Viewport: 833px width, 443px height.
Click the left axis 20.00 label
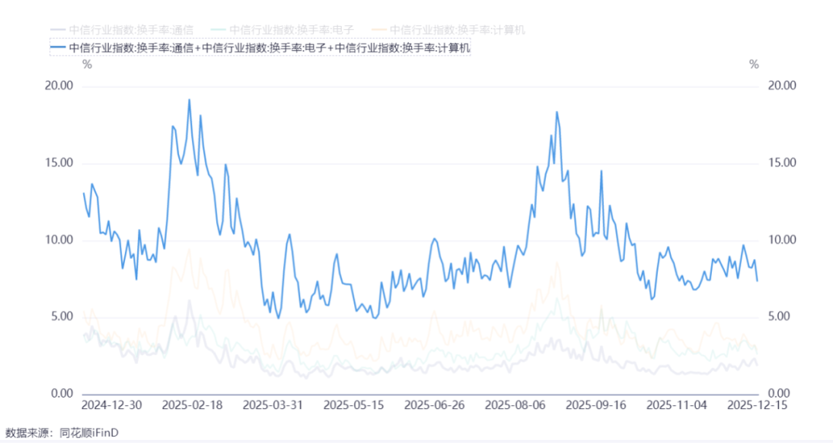[x=59, y=86]
